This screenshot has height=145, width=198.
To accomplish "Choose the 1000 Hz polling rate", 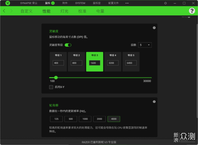I will click(x=85, y=119).
